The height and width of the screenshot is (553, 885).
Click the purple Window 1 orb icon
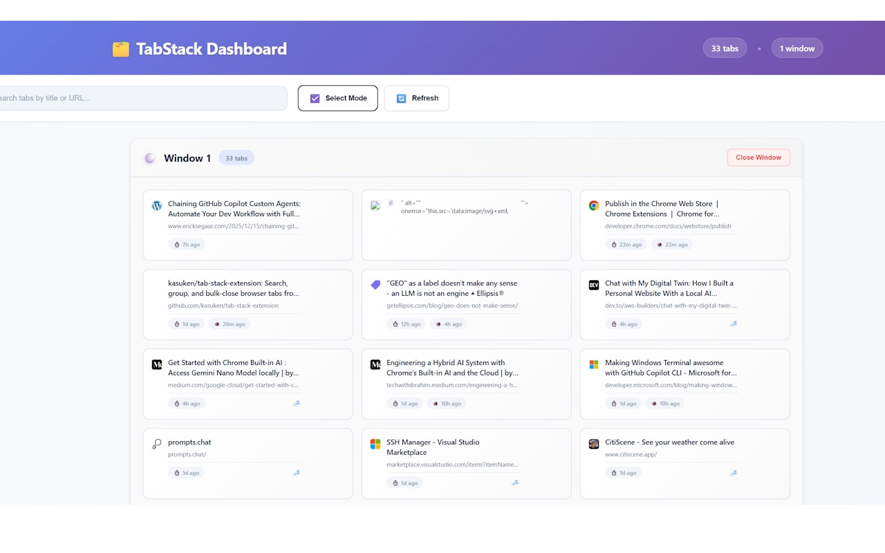coord(149,158)
